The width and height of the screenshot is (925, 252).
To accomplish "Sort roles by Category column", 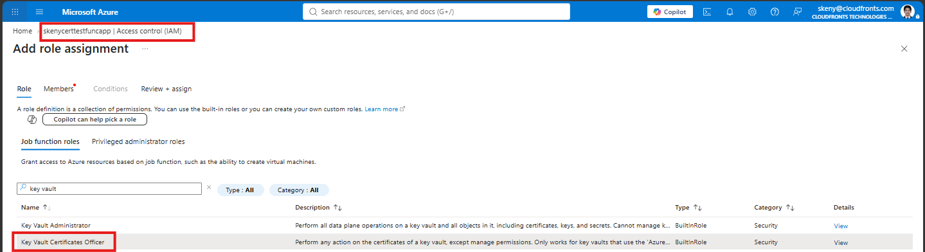I will pyautogui.click(x=791, y=208).
